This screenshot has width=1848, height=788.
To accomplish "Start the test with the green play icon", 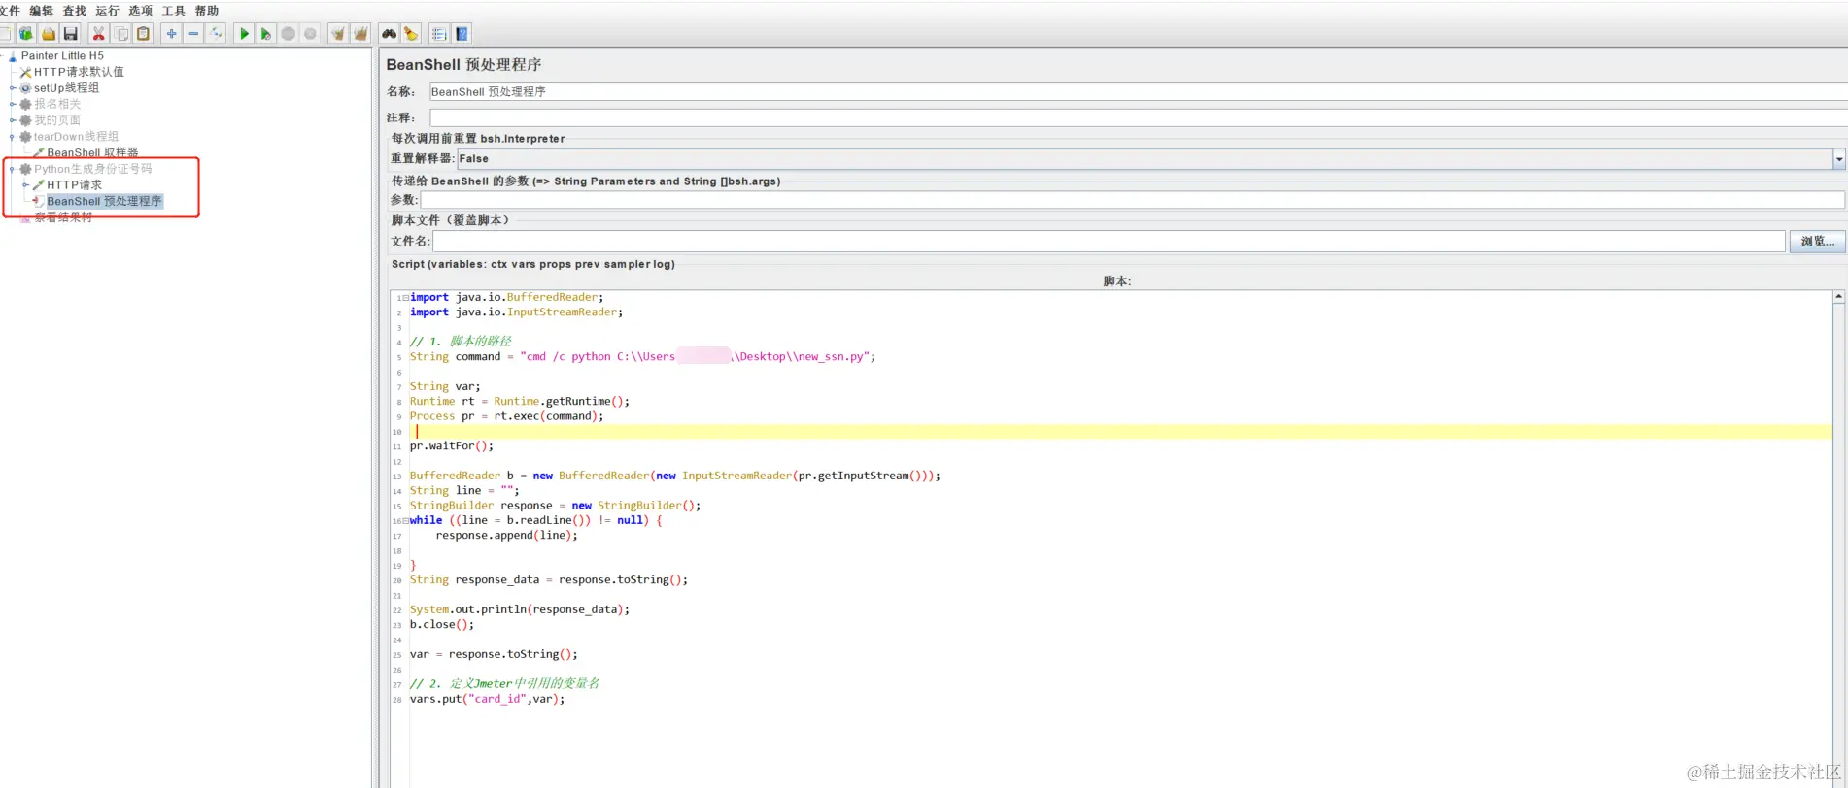I will click(244, 34).
